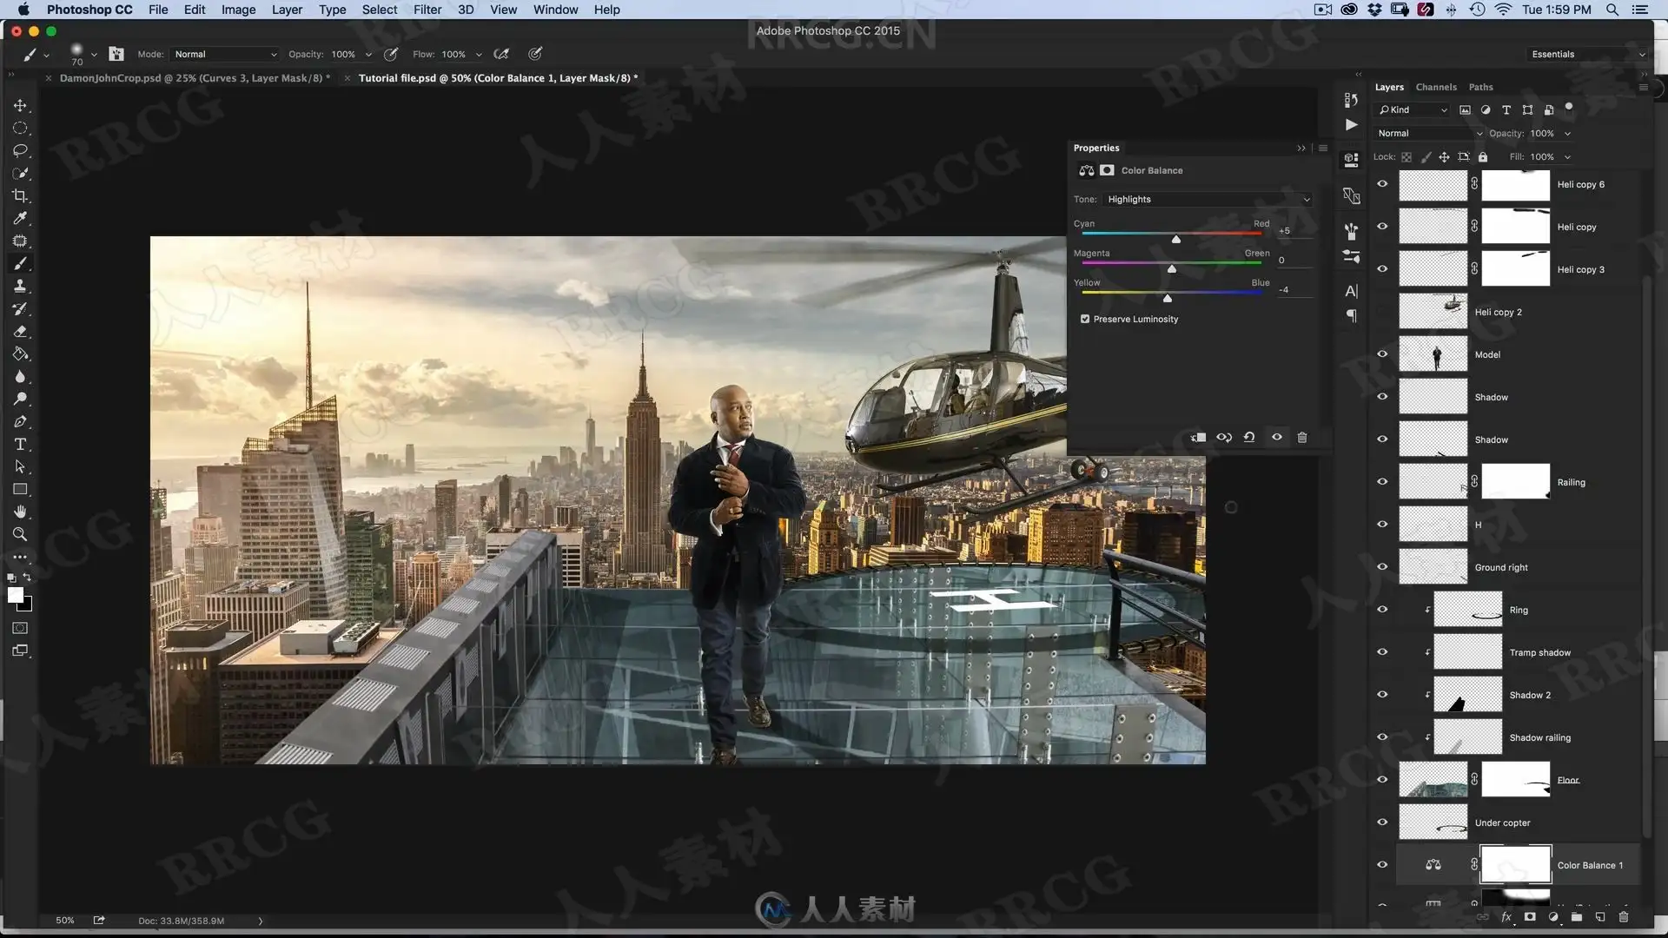Select the Eyedropper tool

[20, 219]
